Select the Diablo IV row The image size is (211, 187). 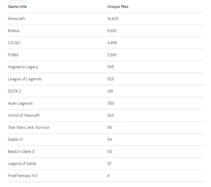point(15,140)
